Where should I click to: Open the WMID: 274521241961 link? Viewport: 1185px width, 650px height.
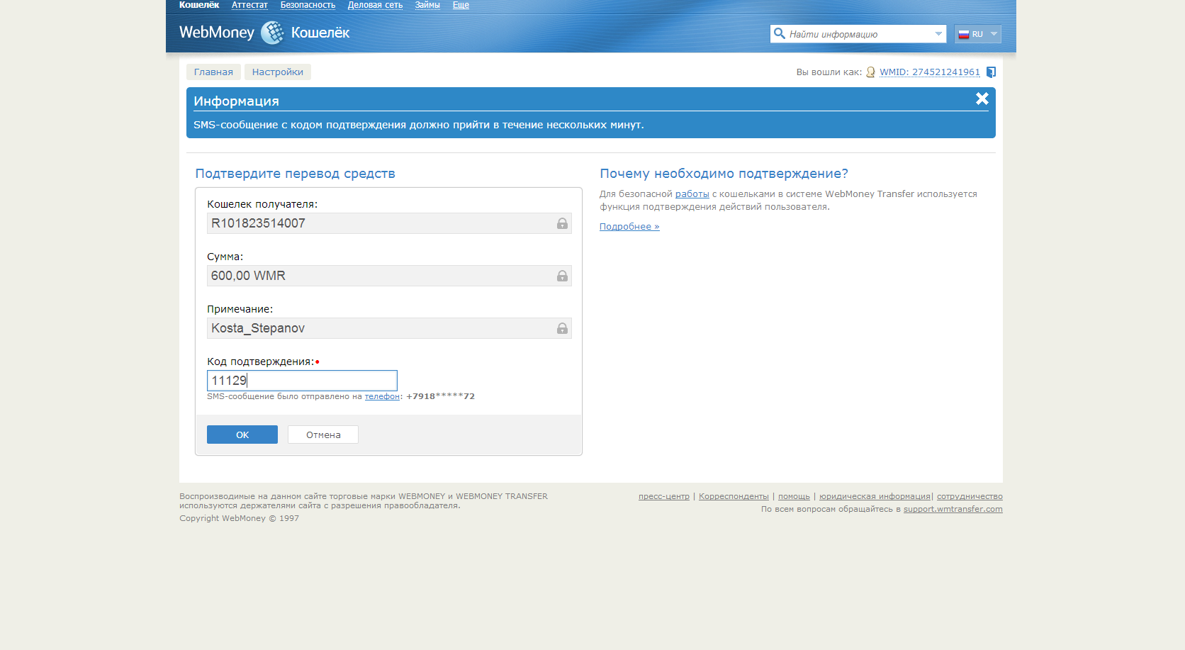930,72
